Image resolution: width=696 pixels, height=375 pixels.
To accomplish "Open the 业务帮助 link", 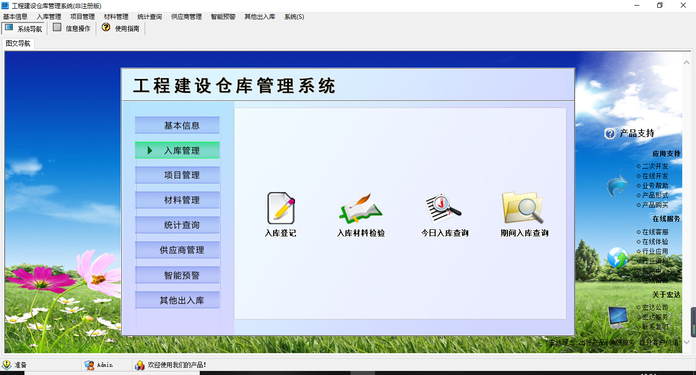I will coord(655,185).
